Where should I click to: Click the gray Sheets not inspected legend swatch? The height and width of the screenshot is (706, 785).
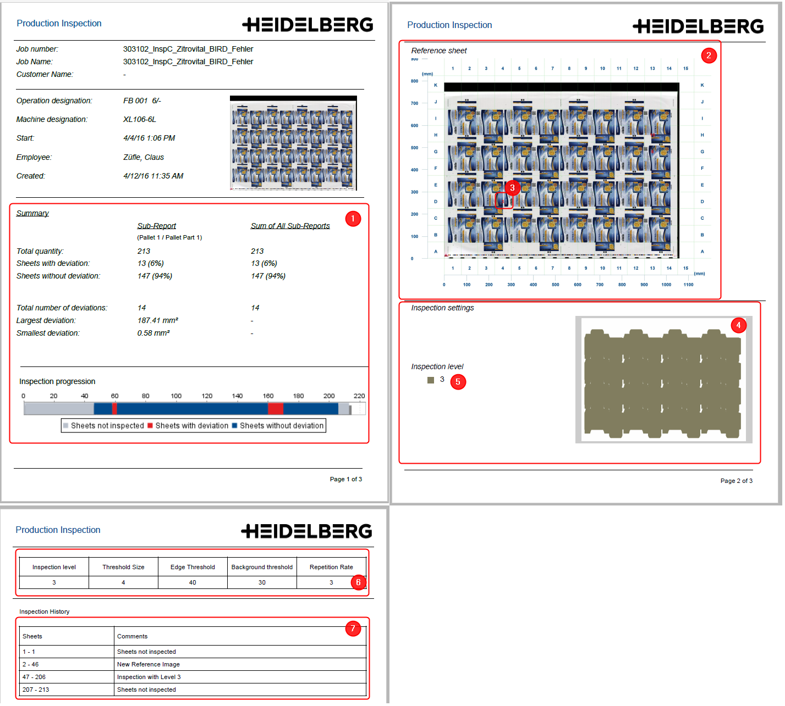66,426
